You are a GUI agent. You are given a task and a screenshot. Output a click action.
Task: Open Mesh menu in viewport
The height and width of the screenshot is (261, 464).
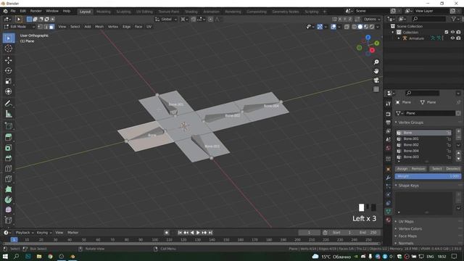click(99, 27)
